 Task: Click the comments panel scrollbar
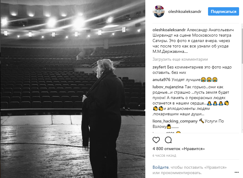pos(242,45)
